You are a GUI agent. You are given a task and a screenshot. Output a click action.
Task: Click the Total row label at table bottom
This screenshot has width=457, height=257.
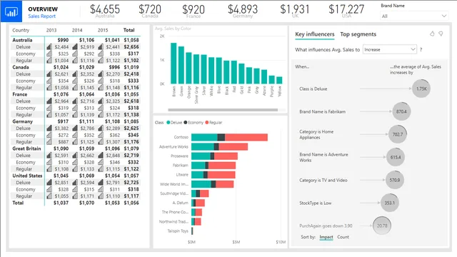tap(18, 203)
